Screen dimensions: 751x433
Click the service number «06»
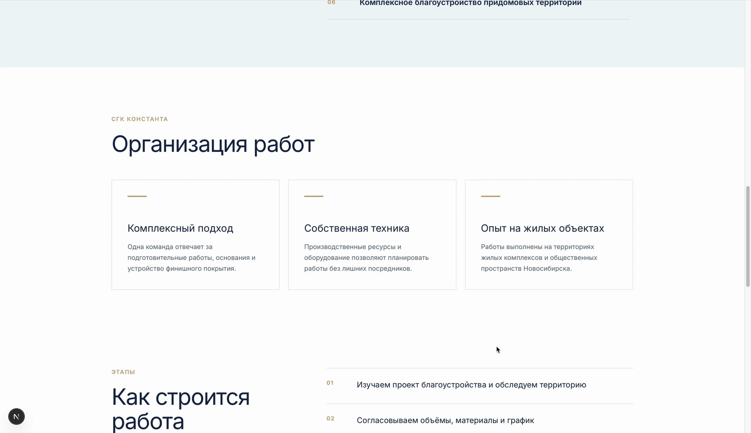(x=331, y=2)
